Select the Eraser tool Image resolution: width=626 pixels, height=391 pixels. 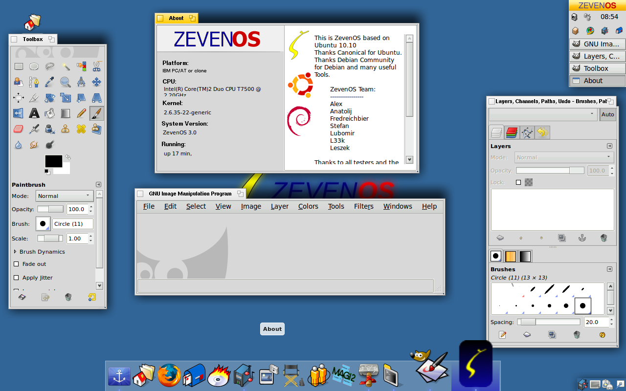(x=19, y=129)
